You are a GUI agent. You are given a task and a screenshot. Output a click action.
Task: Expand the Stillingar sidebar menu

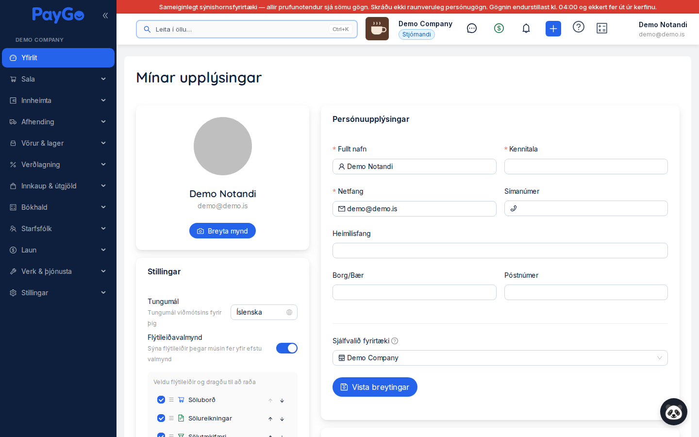(58, 293)
